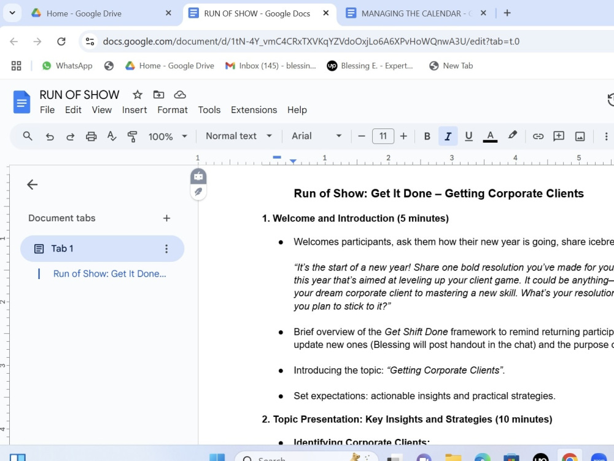Click the feather pen icon beside page
This screenshot has height=461, width=614.
(198, 192)
